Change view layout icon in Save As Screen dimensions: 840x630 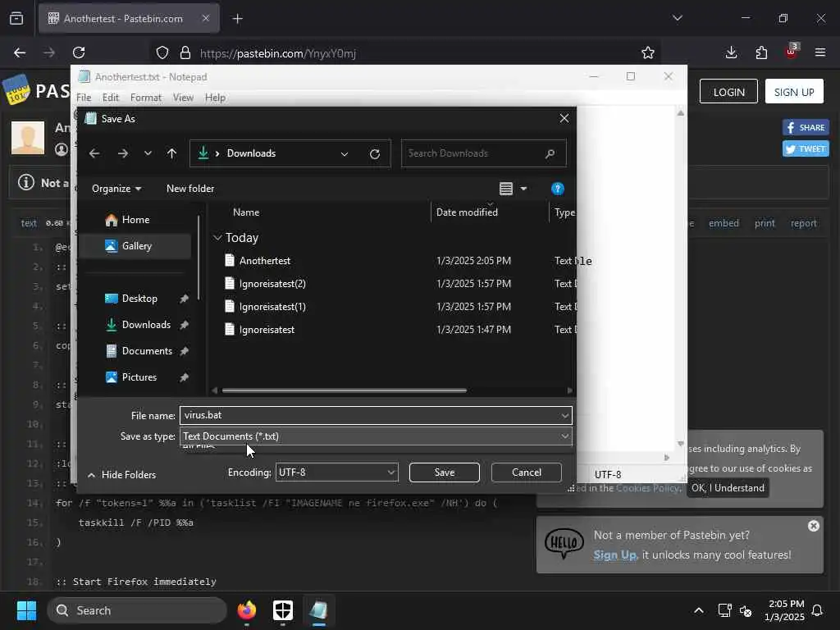[x=505, y=189]
